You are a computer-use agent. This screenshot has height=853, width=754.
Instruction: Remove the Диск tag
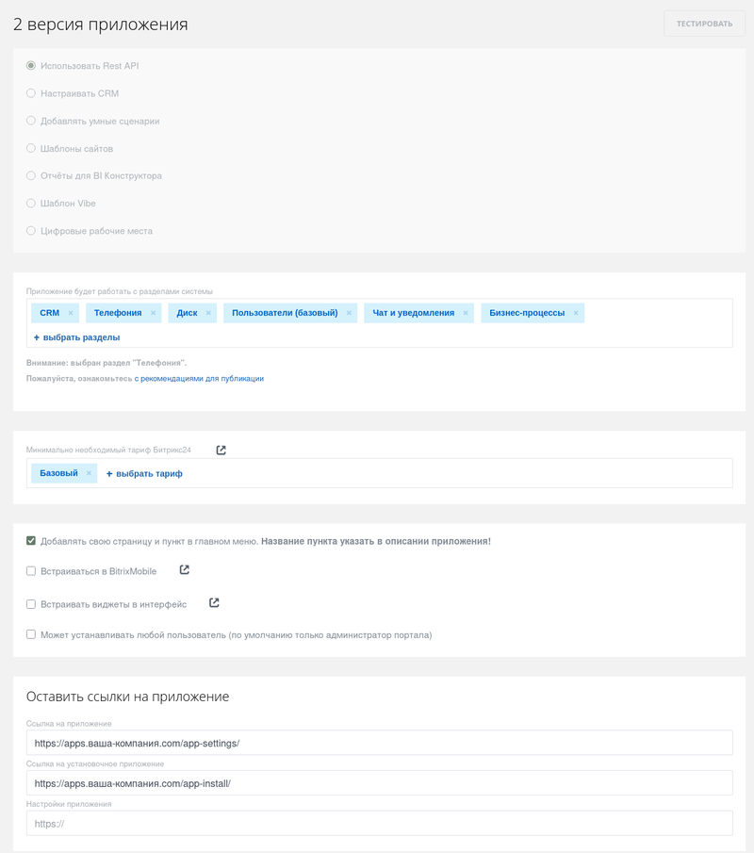click(x=208, y=313)
